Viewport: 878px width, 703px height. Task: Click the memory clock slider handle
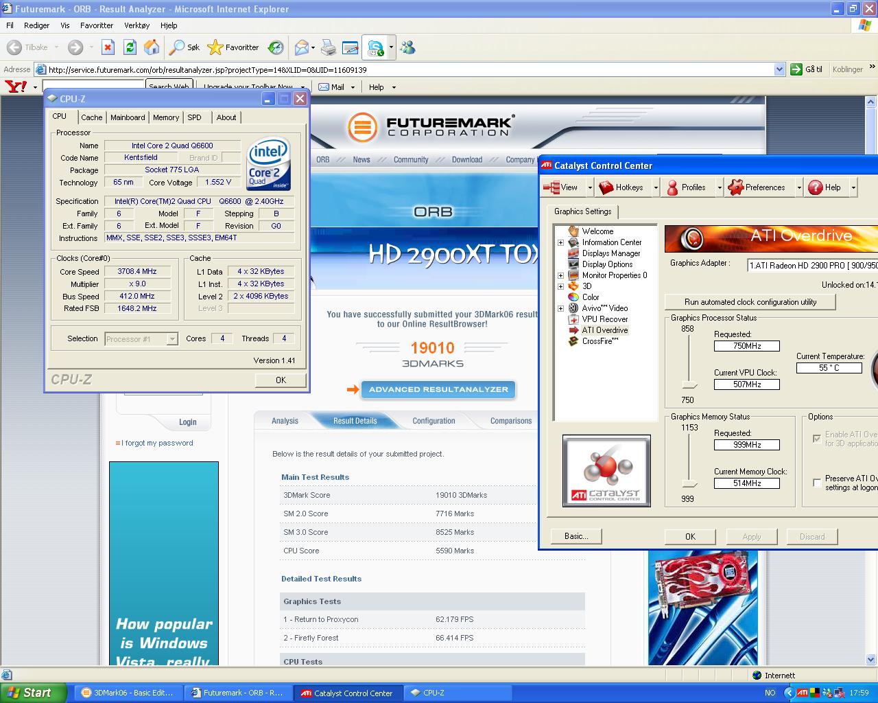690,484
